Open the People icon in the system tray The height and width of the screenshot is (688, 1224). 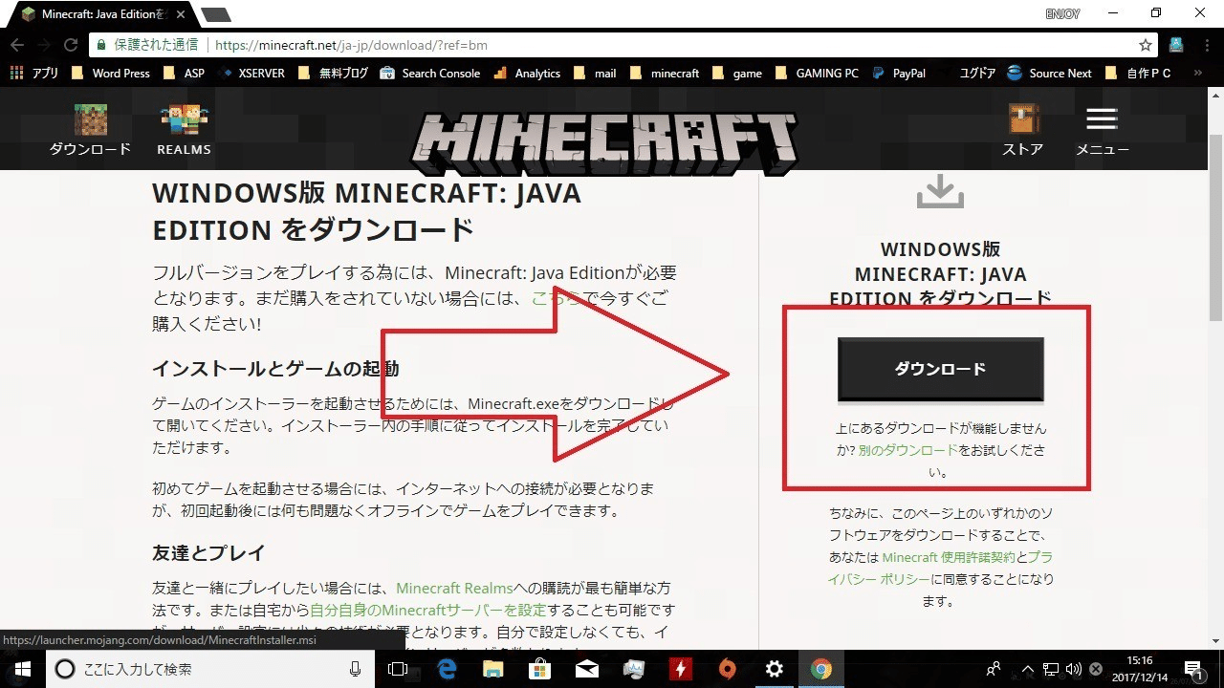[994, 669]
